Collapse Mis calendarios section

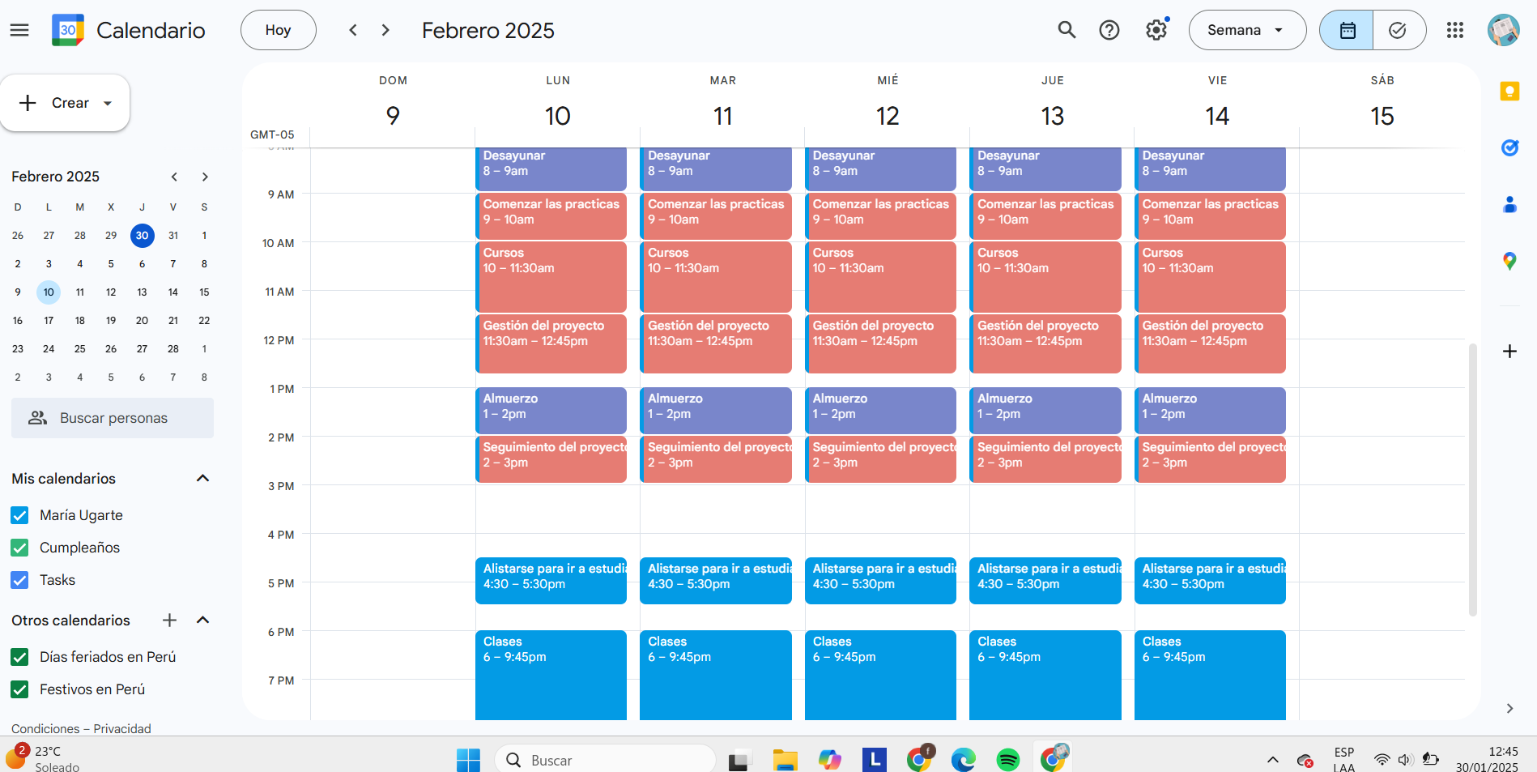(203, 478)
